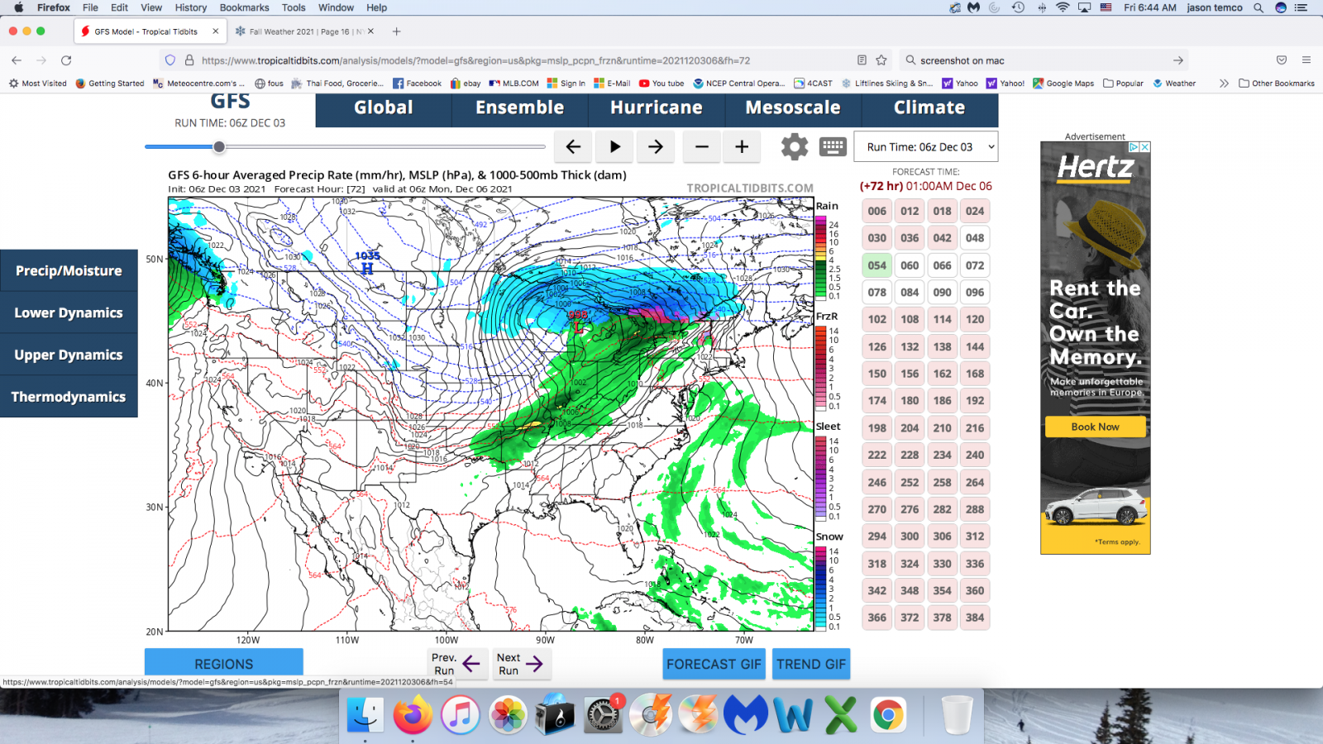The width and height of the screenshot is (1323, 744).
Task: Open the Firefox application menu icon
Action: tap(1307, 60)
